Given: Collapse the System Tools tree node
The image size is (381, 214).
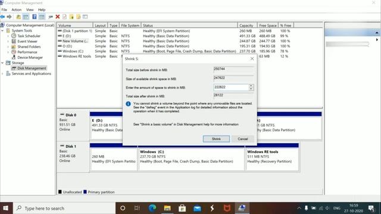Looking at the screenshot, I should click(x=2, y=30).
